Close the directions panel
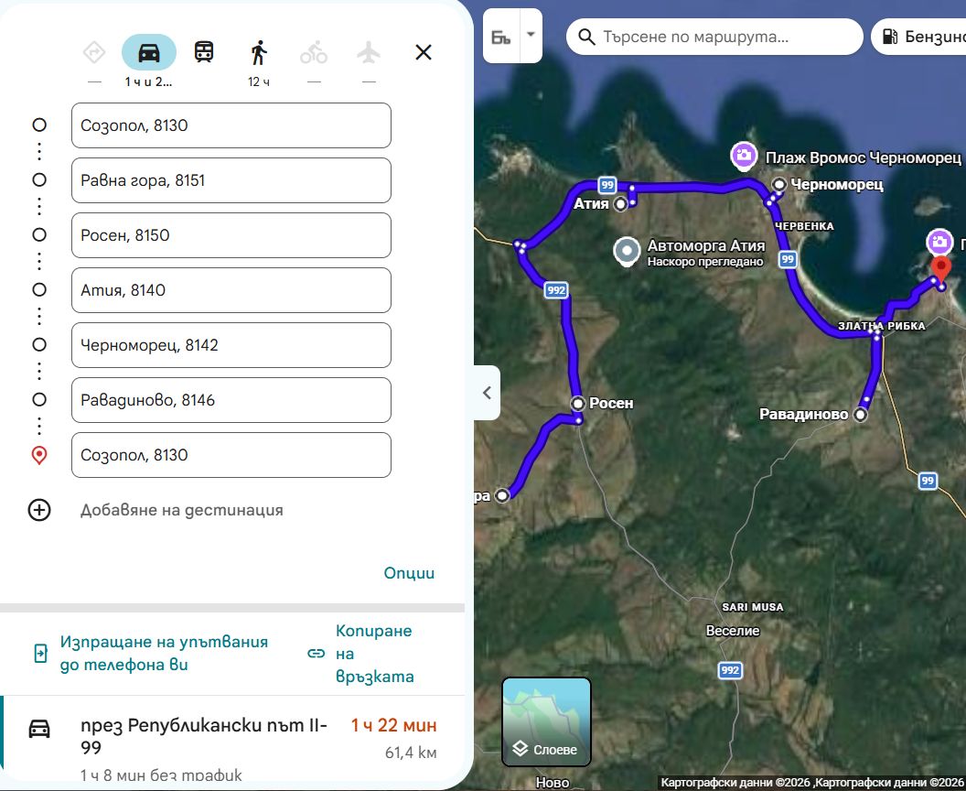966x791 pixels. point(424,52)
